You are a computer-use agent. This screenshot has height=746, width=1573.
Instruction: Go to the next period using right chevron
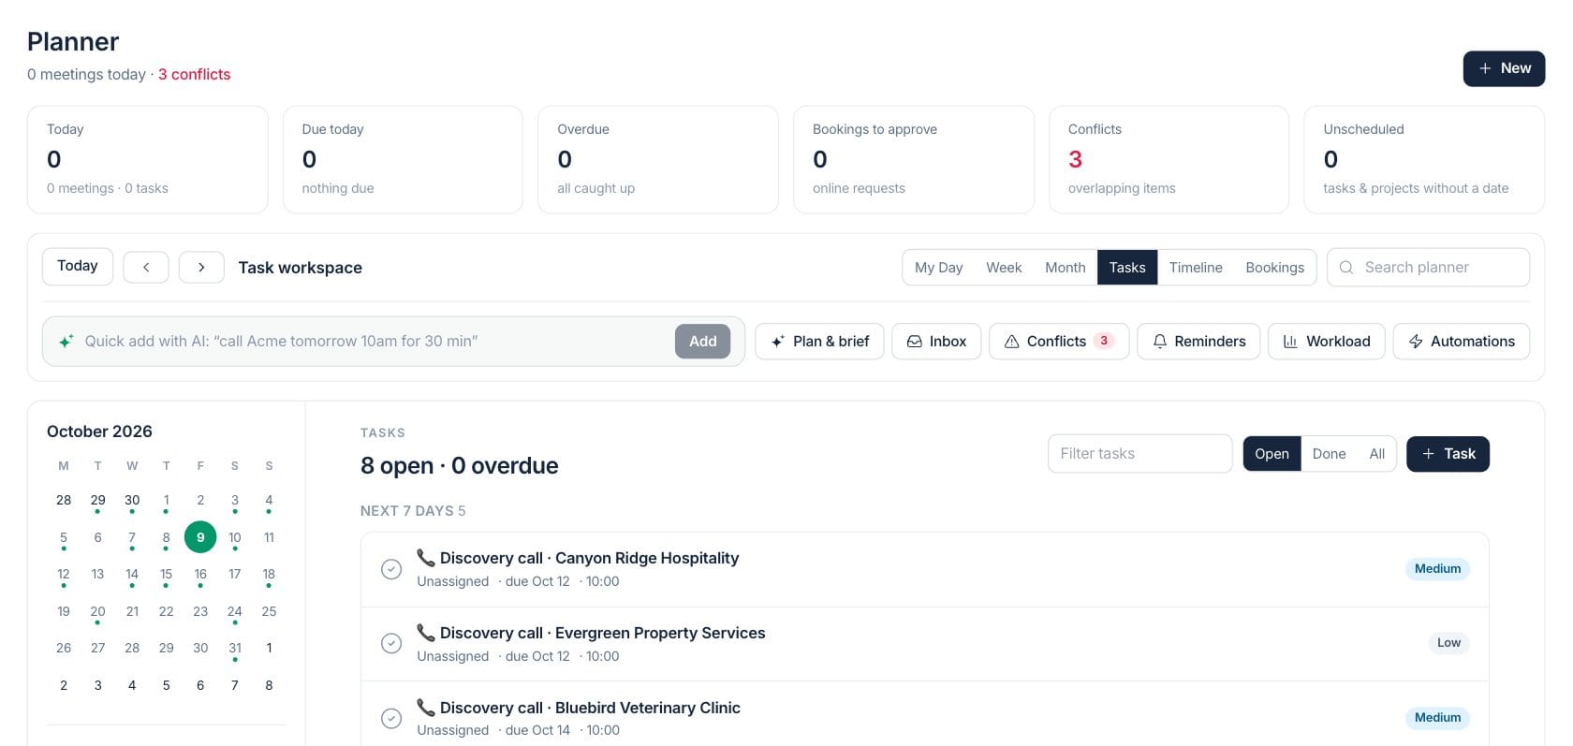(201, 267)
